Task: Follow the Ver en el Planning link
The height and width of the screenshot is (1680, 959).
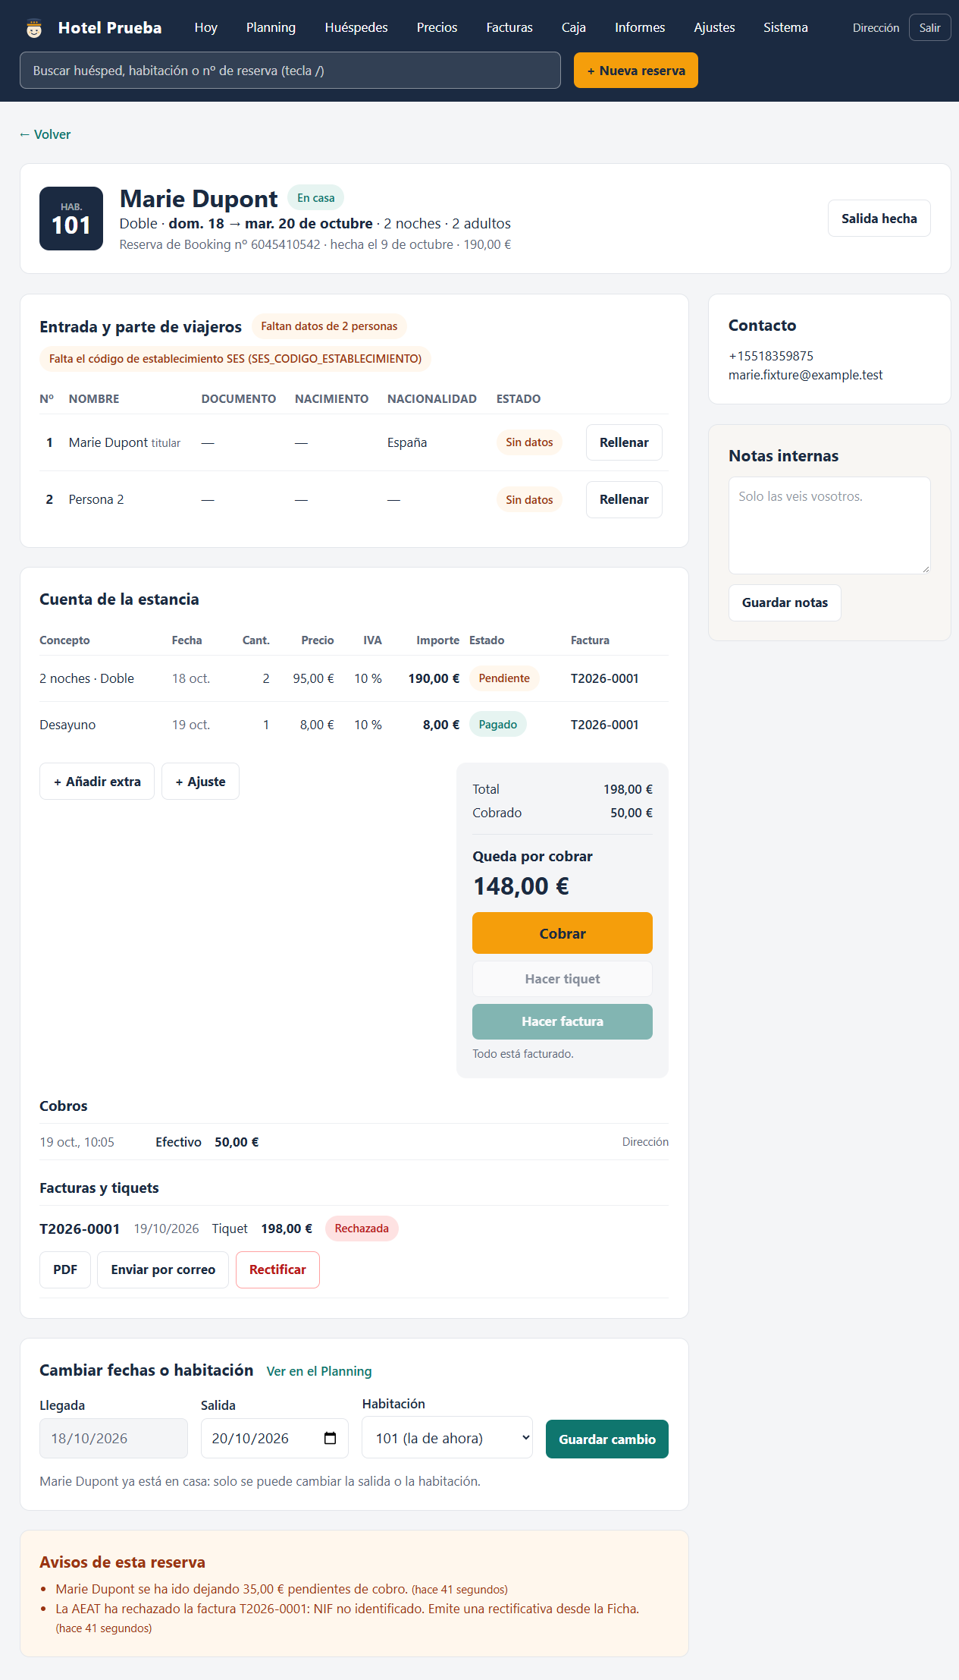Action: point(319,1371)
